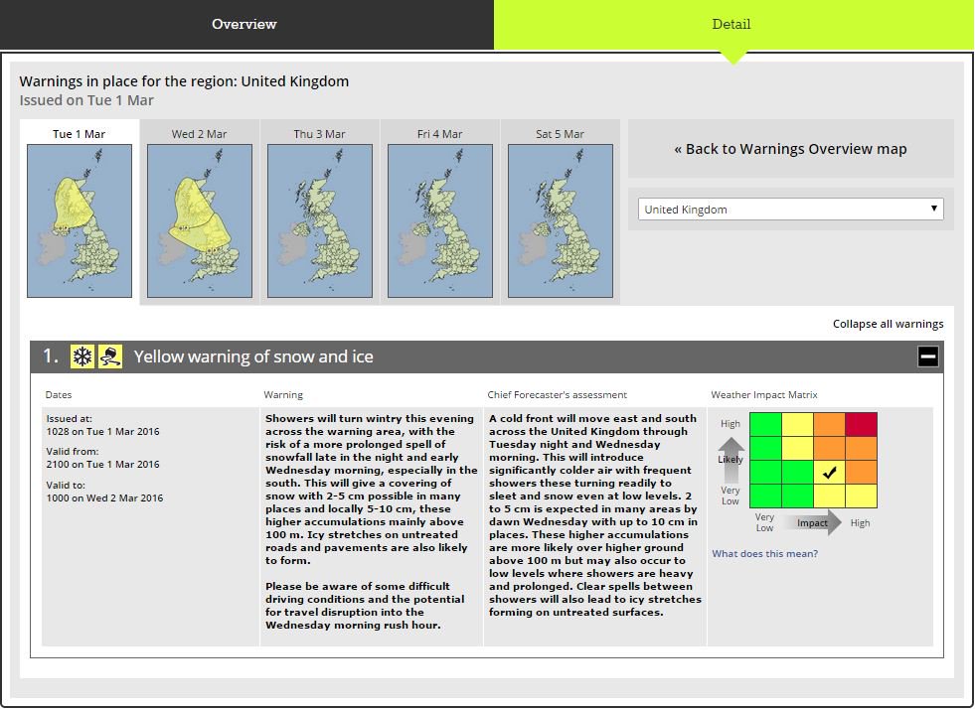Click '1000 on Wed 2 Mar 2016' value
This screenshot has height=709, width=975.
click(x=104, y=497)
